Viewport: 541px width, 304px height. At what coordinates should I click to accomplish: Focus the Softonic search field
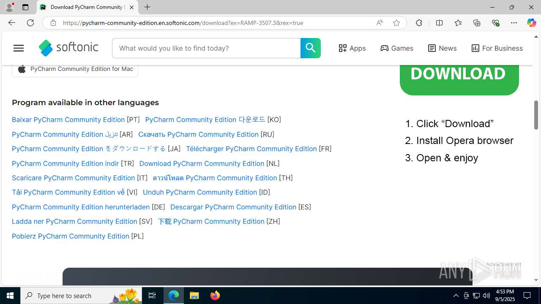click(206, 48)
